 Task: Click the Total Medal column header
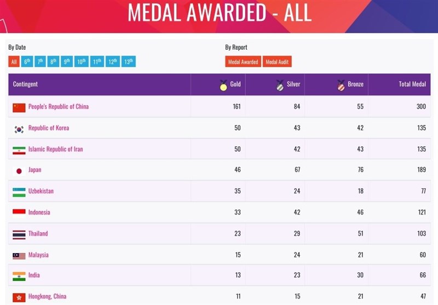(x=412, y=84)
